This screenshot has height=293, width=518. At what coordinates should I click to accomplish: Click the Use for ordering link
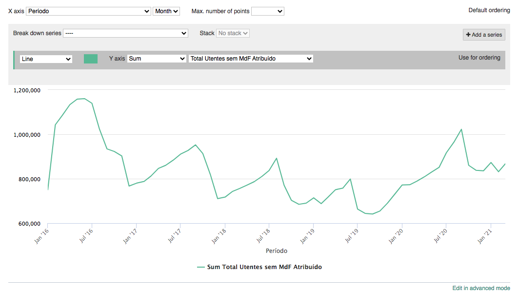479,58
